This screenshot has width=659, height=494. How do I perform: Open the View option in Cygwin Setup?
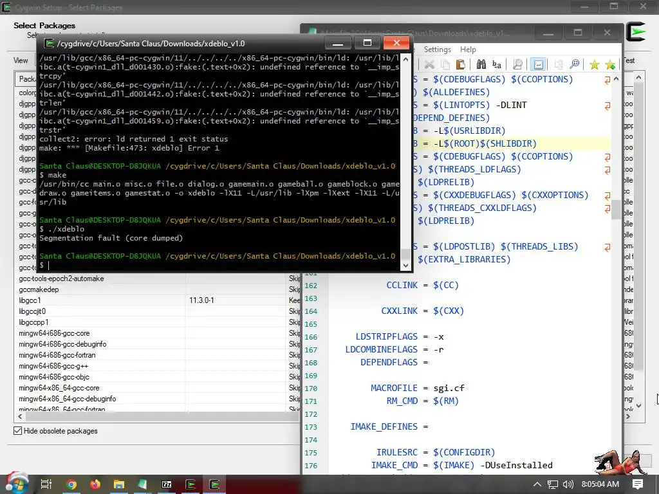(21, 60)
